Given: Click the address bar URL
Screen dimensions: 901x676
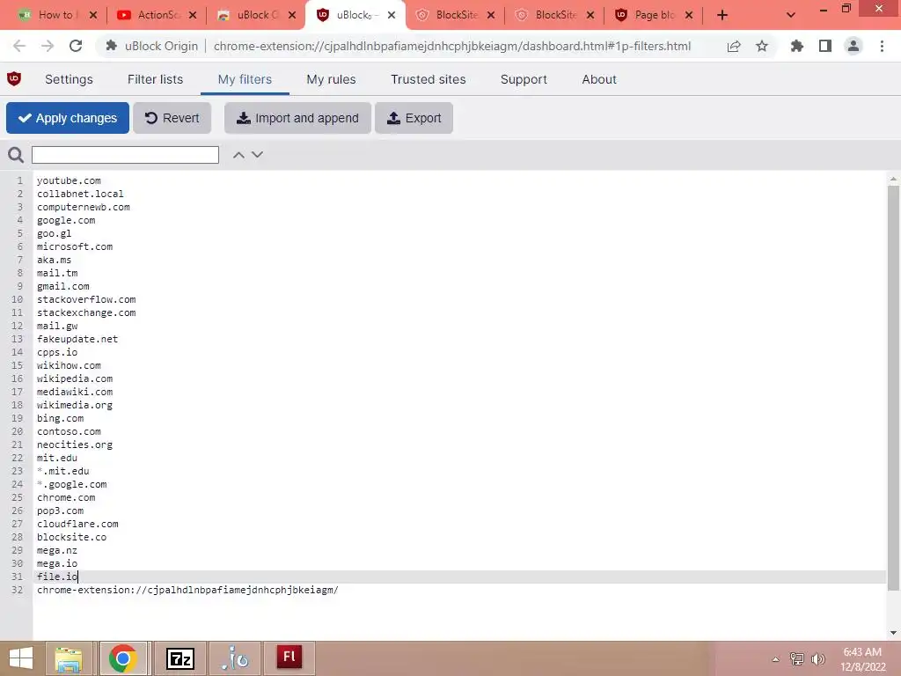Looking at the screenshot, I should point(451,46).
